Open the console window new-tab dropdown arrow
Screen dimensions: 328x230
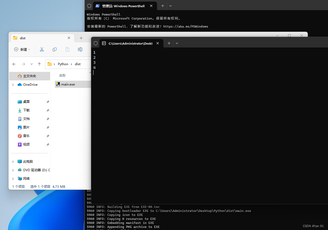point(177,43)
